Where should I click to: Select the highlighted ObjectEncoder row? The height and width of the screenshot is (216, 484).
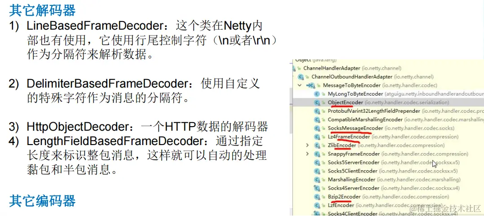[x=388, y=102]
